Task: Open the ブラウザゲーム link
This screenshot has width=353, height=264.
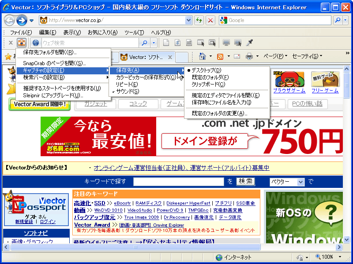Action: [x=289, y=91]
